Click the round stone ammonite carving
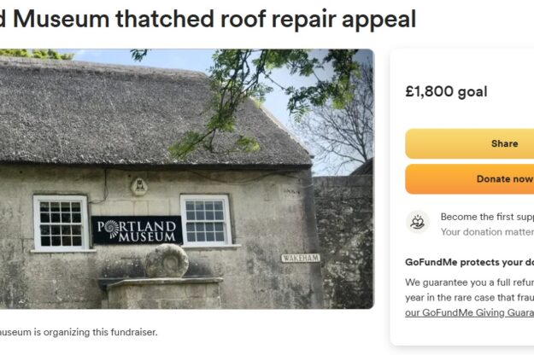Screen dimensions: 534x355 [166, 261]
